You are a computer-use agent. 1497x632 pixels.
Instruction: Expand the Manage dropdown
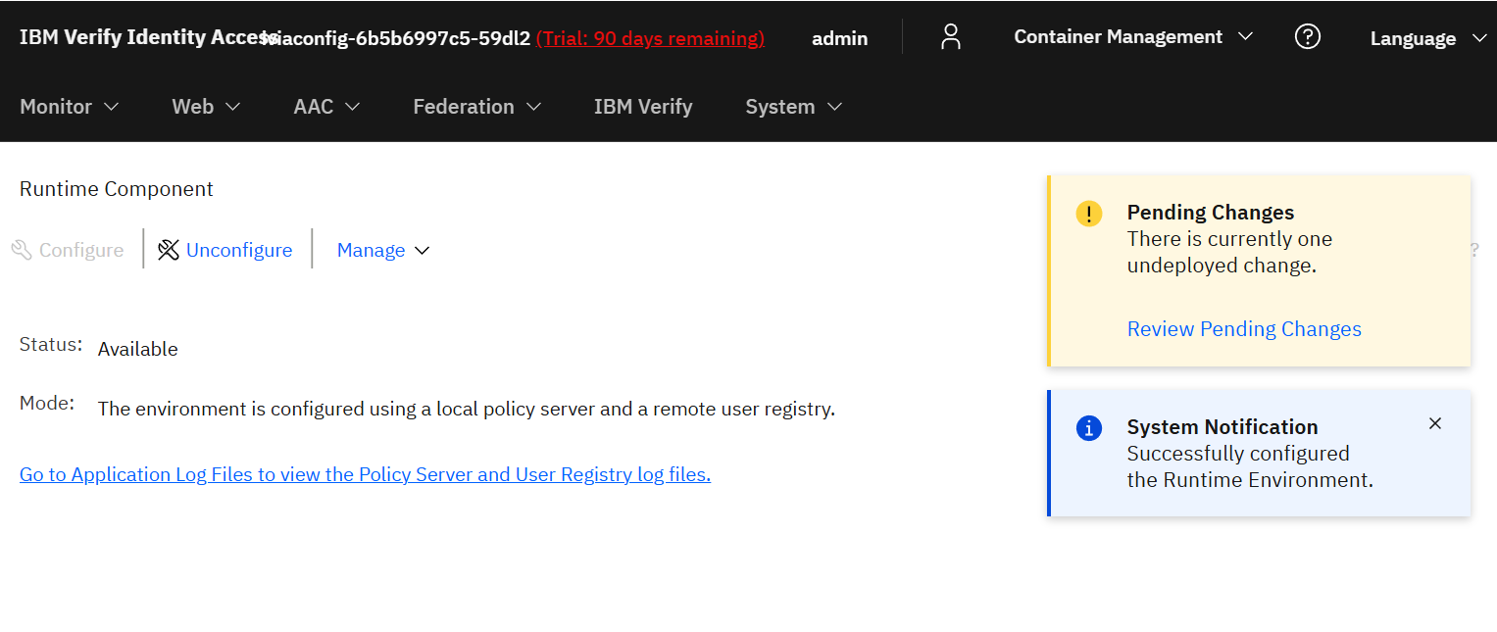click(x=383, y=250)
